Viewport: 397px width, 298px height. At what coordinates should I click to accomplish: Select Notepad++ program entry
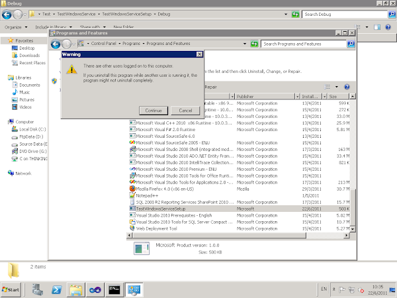coord(240,195)
